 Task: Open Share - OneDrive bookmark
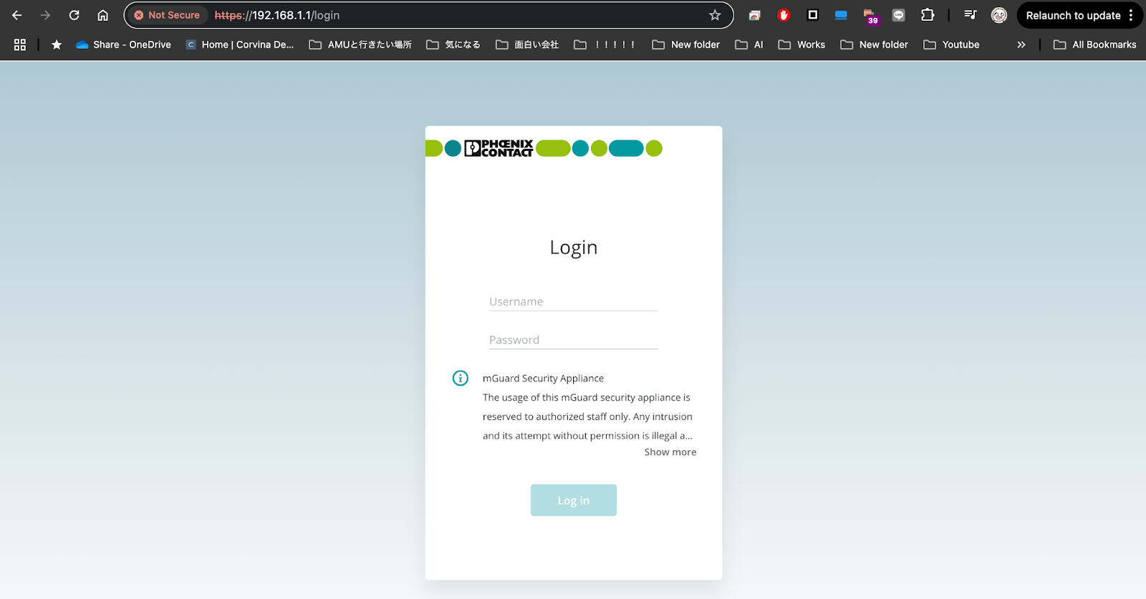click(124, 44)
